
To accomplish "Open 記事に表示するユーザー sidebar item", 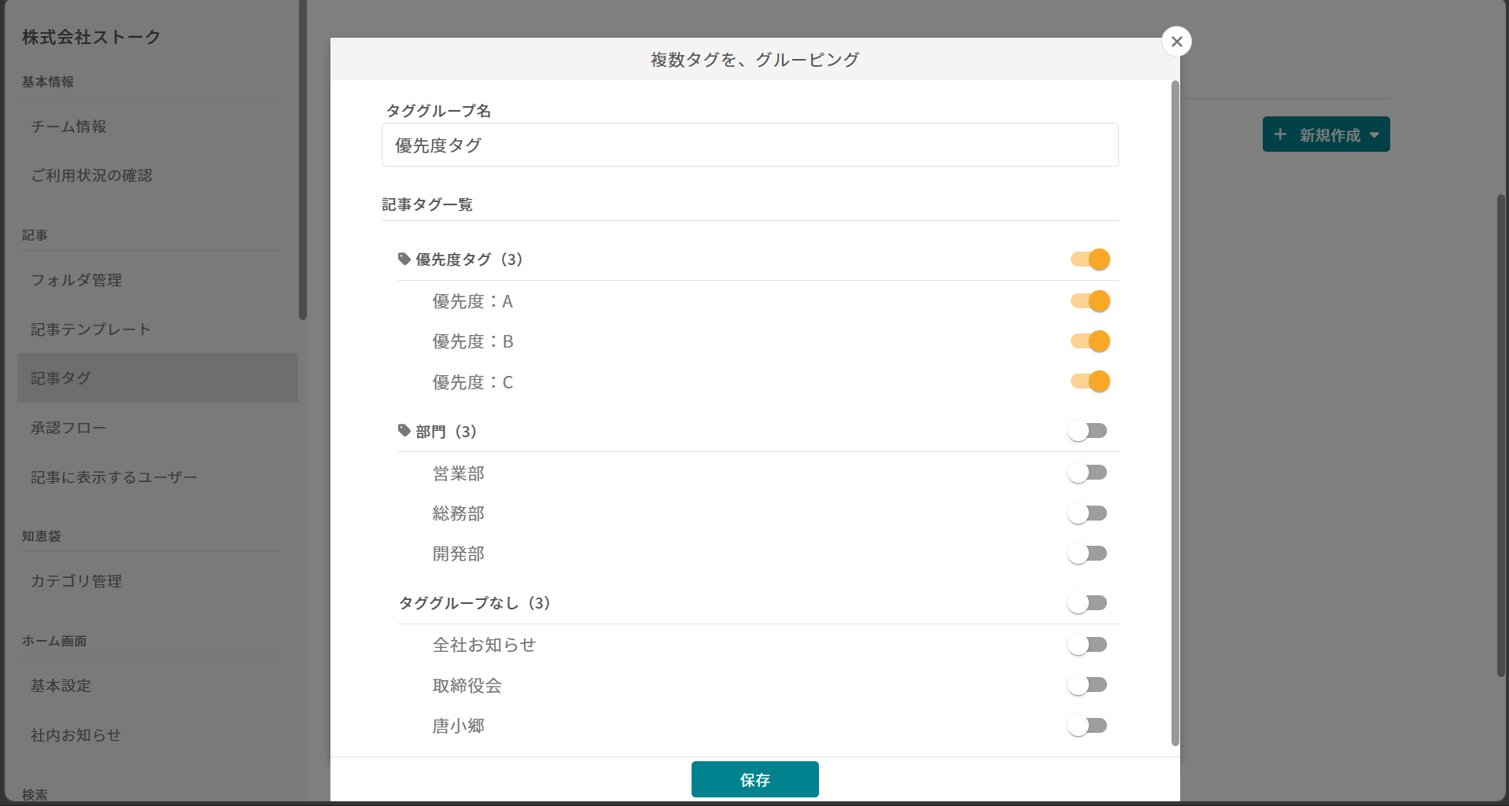I will (114, 477).
